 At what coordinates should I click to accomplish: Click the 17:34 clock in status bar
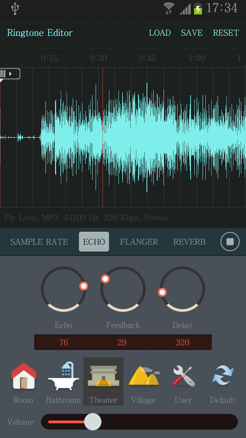222,8
